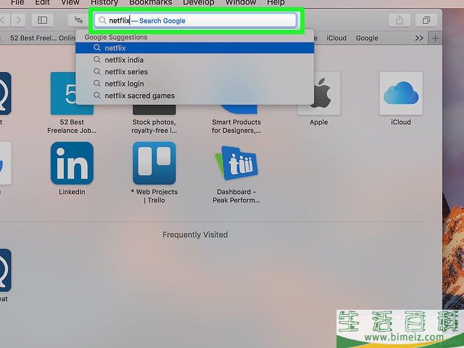
Task: Open the History menu
Action: pyautogui.click(x=104, y=3)
